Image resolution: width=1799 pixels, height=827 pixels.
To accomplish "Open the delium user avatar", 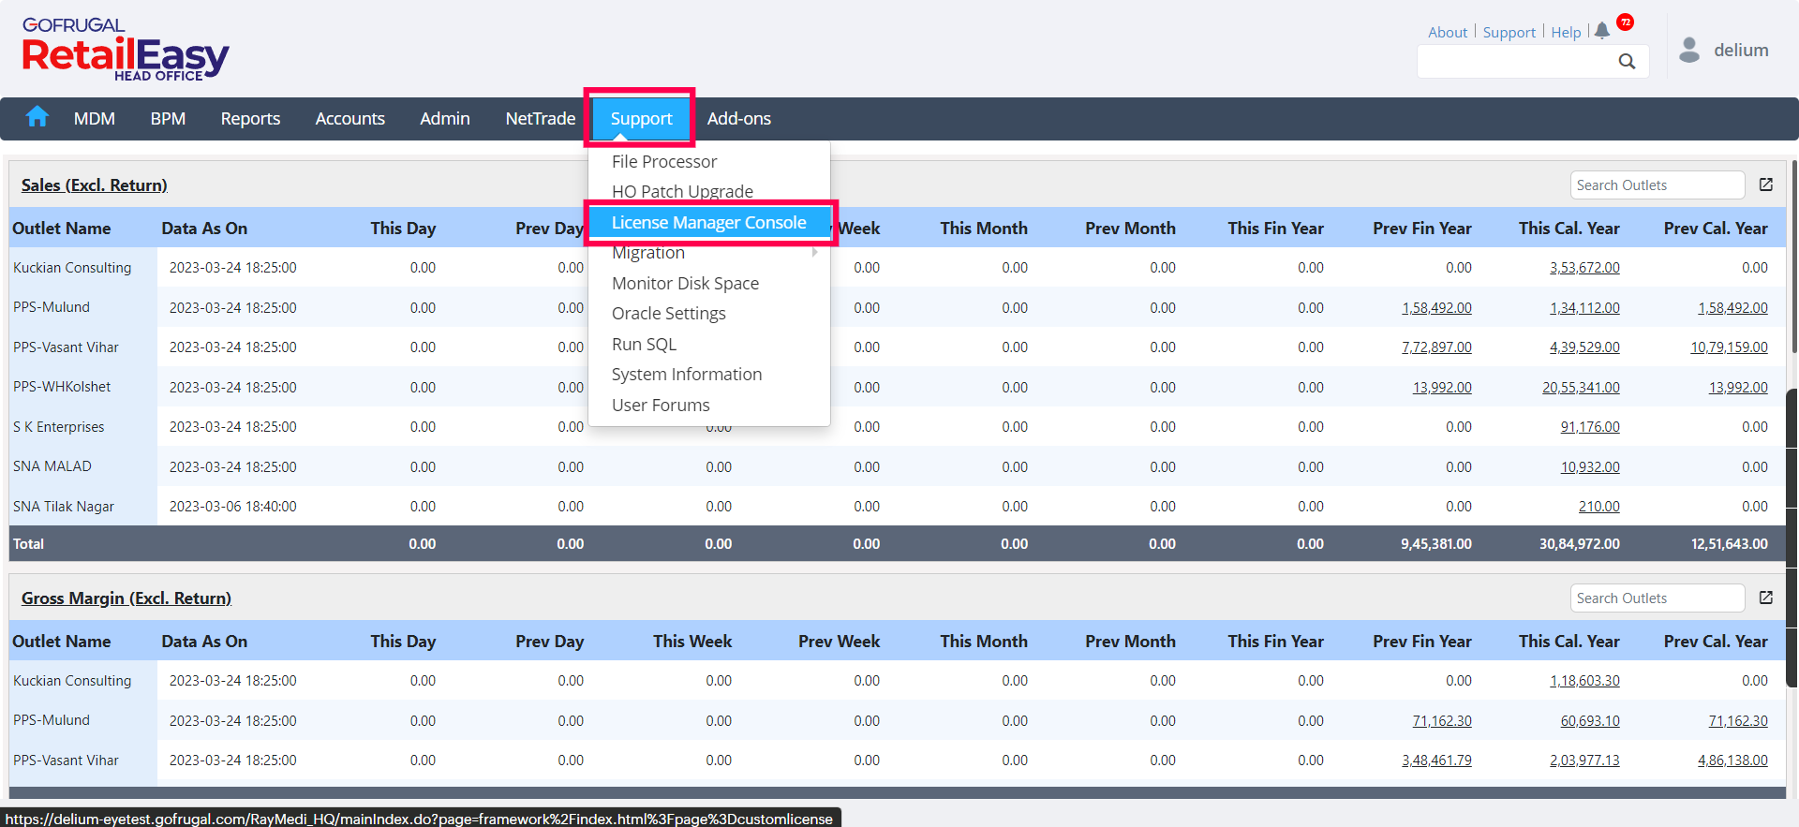I will 1689,50.
